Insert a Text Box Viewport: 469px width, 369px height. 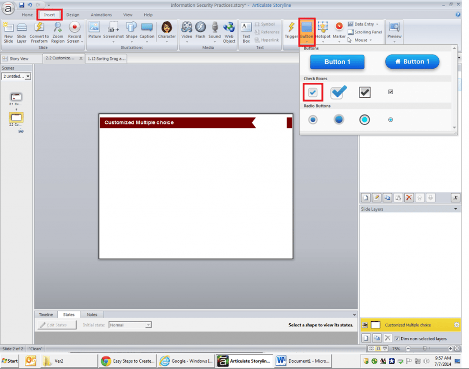[x=246, y=31]
